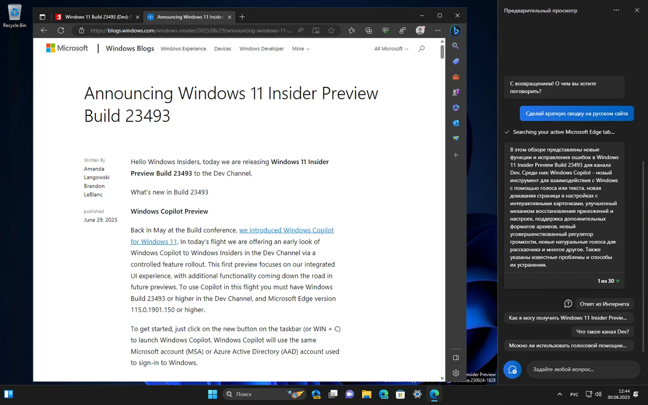This screenshot has height=405, width=648.
Task: Add this page to favorites star
Action: tap(331, 30)
